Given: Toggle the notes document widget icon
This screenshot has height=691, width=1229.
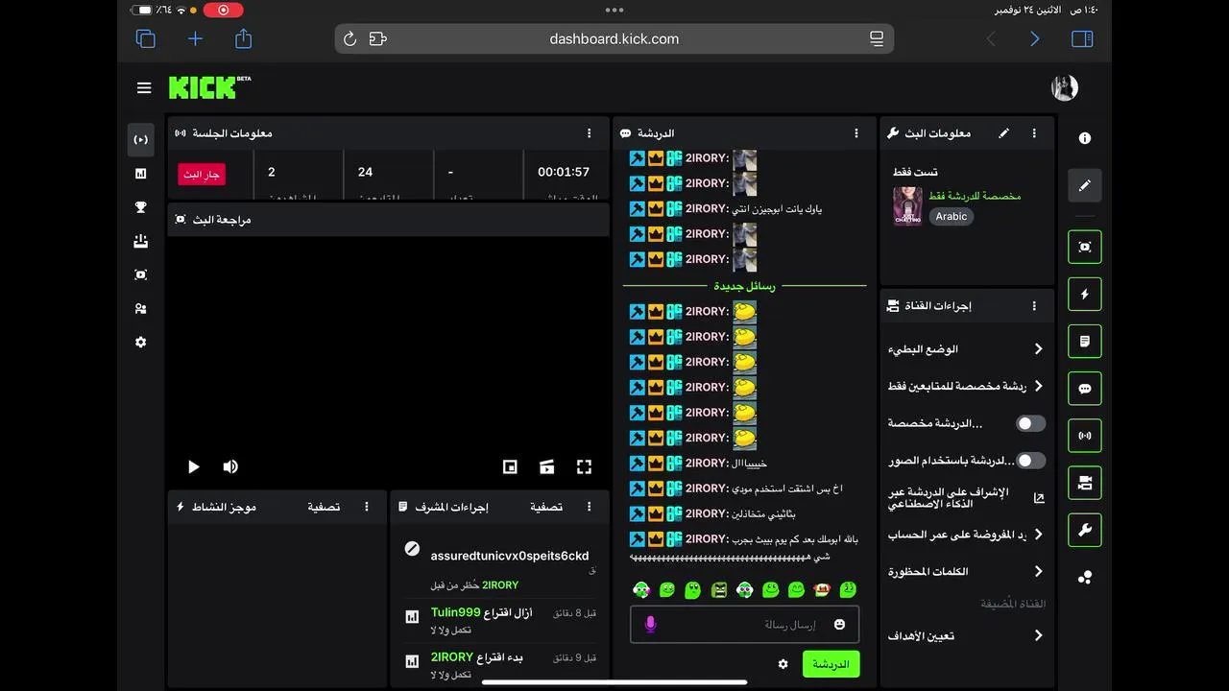Looking at the screenshot, I should pos(1084,341).
